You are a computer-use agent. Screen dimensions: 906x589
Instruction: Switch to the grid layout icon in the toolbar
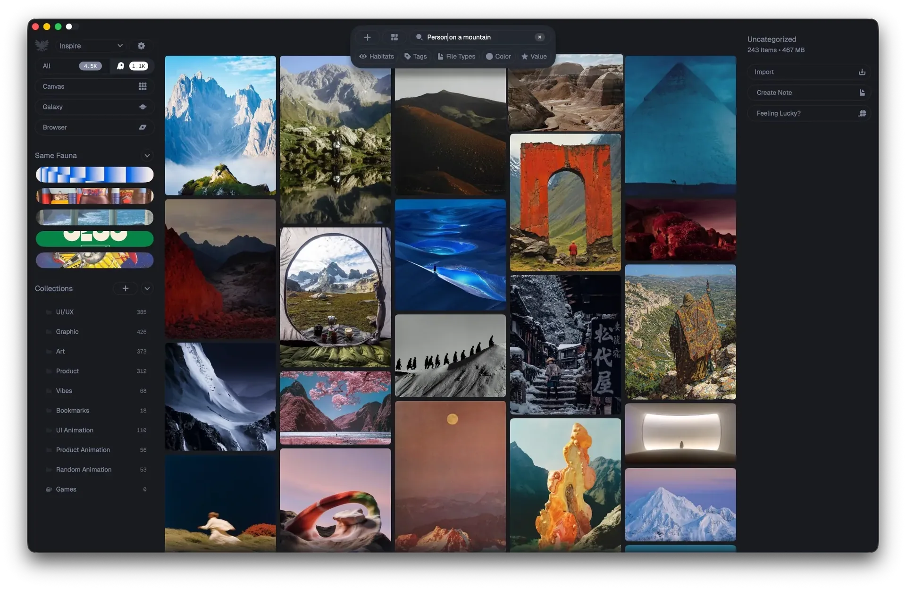coord(394,37)
